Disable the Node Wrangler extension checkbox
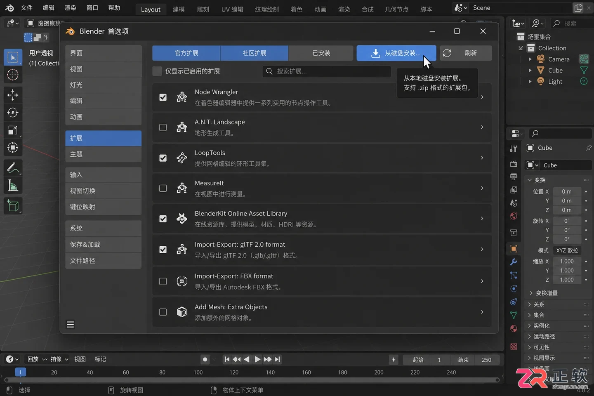Image resolution: width=594 pixels, height=396 pixels. [163, 97]
